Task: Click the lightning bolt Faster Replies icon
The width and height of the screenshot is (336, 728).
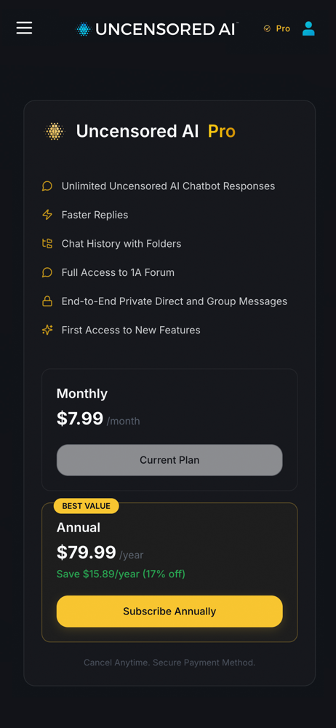Action: (47, 215)
